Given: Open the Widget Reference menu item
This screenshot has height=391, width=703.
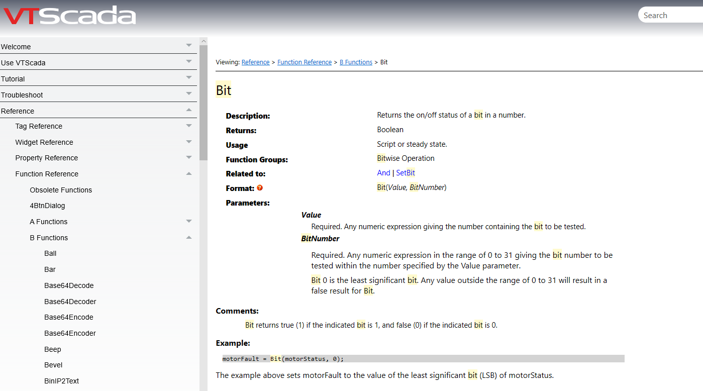Looking at the screenshot, I should tap(44, 142).
